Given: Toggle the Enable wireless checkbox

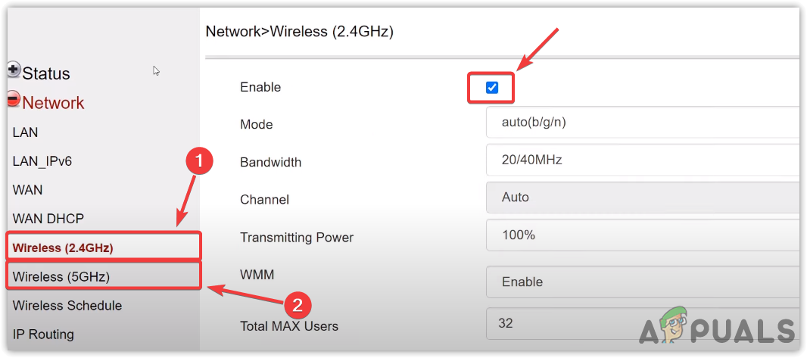Looking at the screenshot, I should point(492,88).
